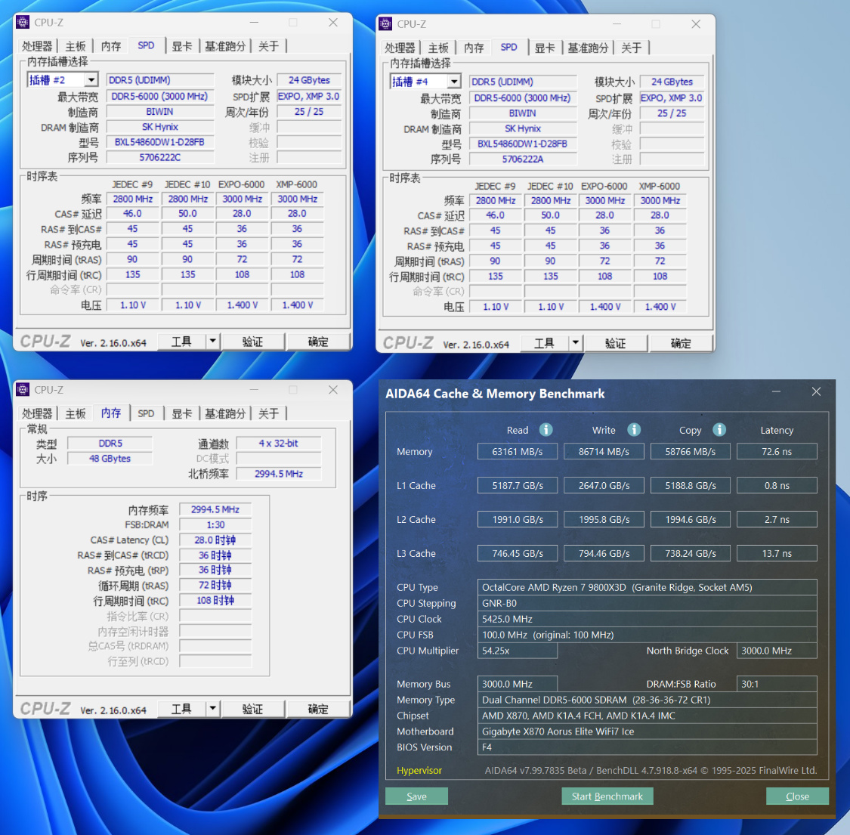Click 验证 button in slot #2 window
Screen dimensions: 850x835
(x=252, y=342)
